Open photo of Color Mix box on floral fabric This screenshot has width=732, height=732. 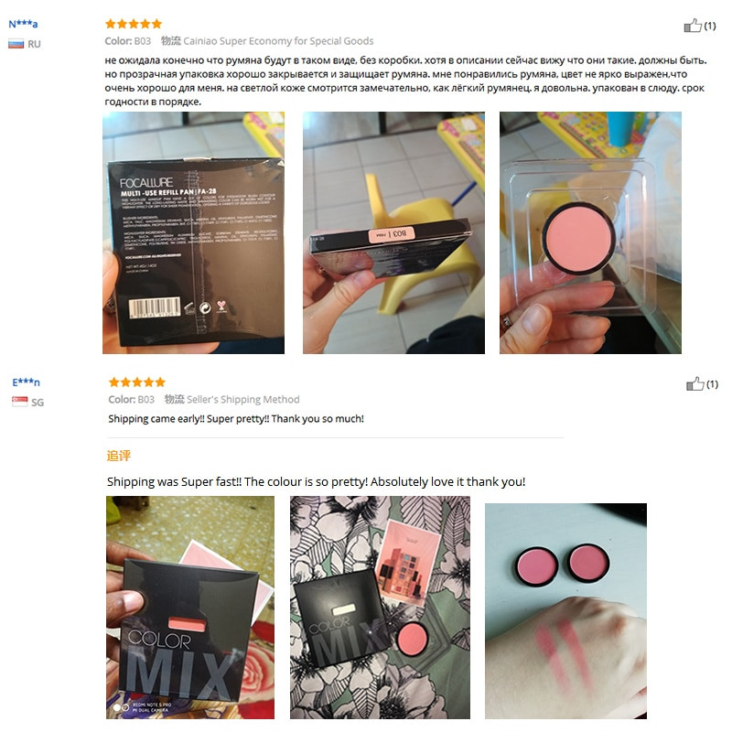click(380, 608)
